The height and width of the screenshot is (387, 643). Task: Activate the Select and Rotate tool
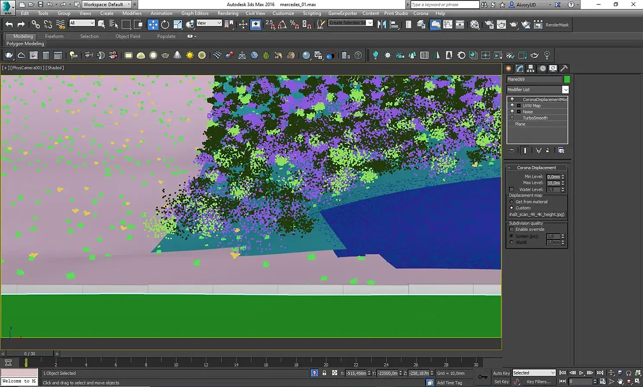pos(165,25)
